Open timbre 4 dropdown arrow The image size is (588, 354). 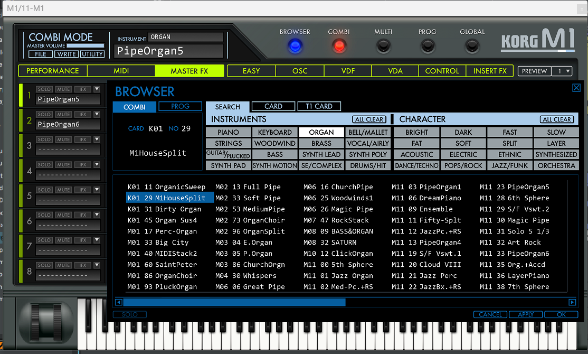click(x=97, y=165)
